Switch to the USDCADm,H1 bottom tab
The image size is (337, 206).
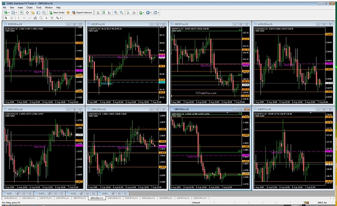coord(29,198)
